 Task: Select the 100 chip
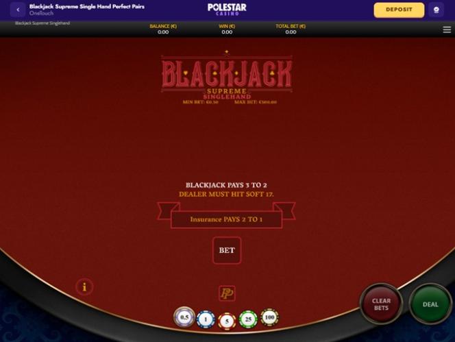[x=269, y=317]
